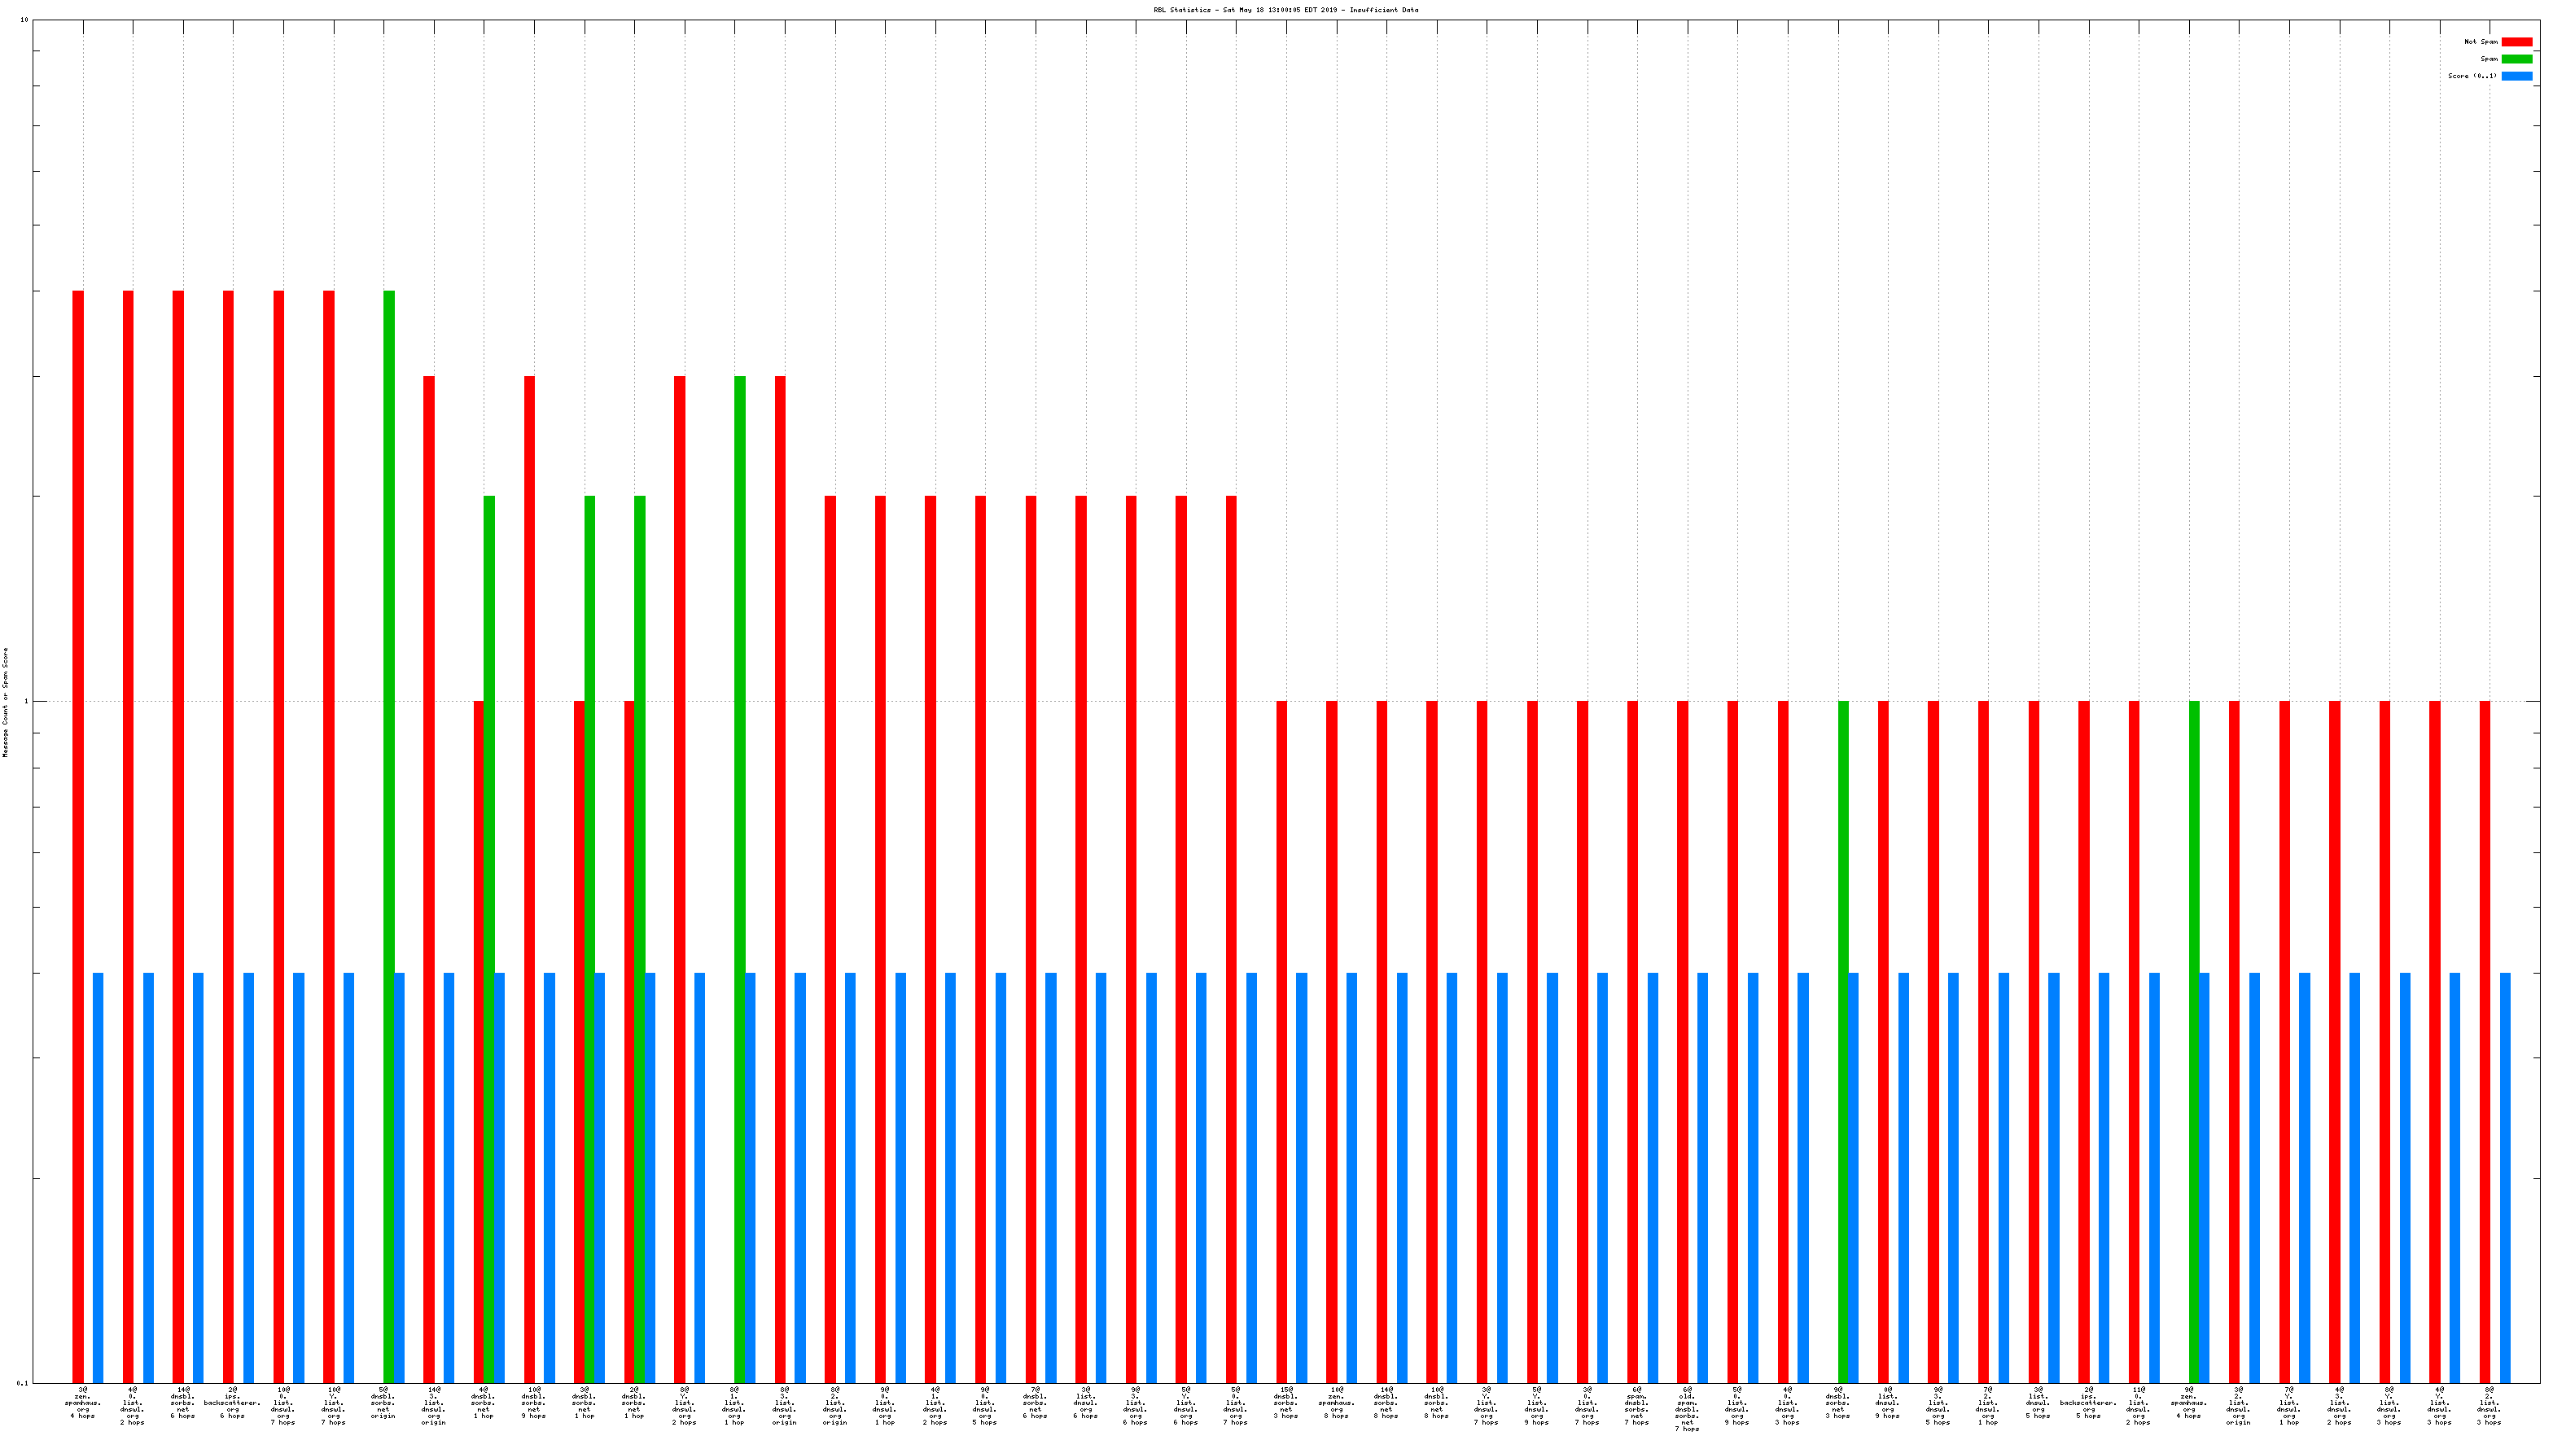Click the leftmost backscatterer.org x-axis label
2553x1436 pixels.
tap(232, 1403)
